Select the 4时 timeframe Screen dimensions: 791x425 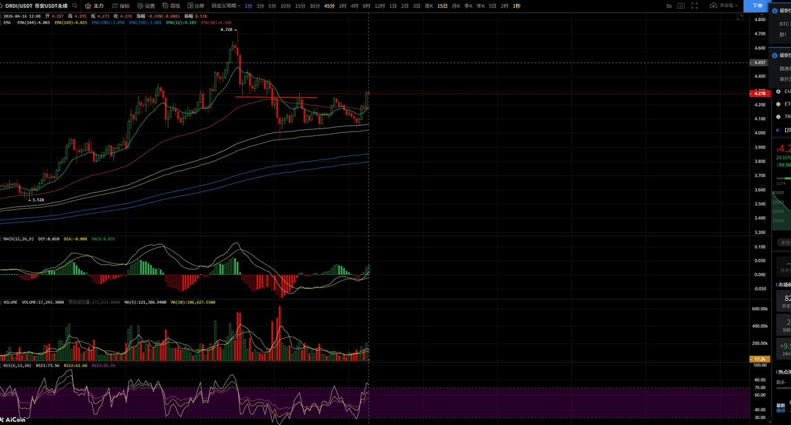(355, 6)
